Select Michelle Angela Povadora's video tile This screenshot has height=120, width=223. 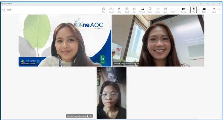(111, 93)
